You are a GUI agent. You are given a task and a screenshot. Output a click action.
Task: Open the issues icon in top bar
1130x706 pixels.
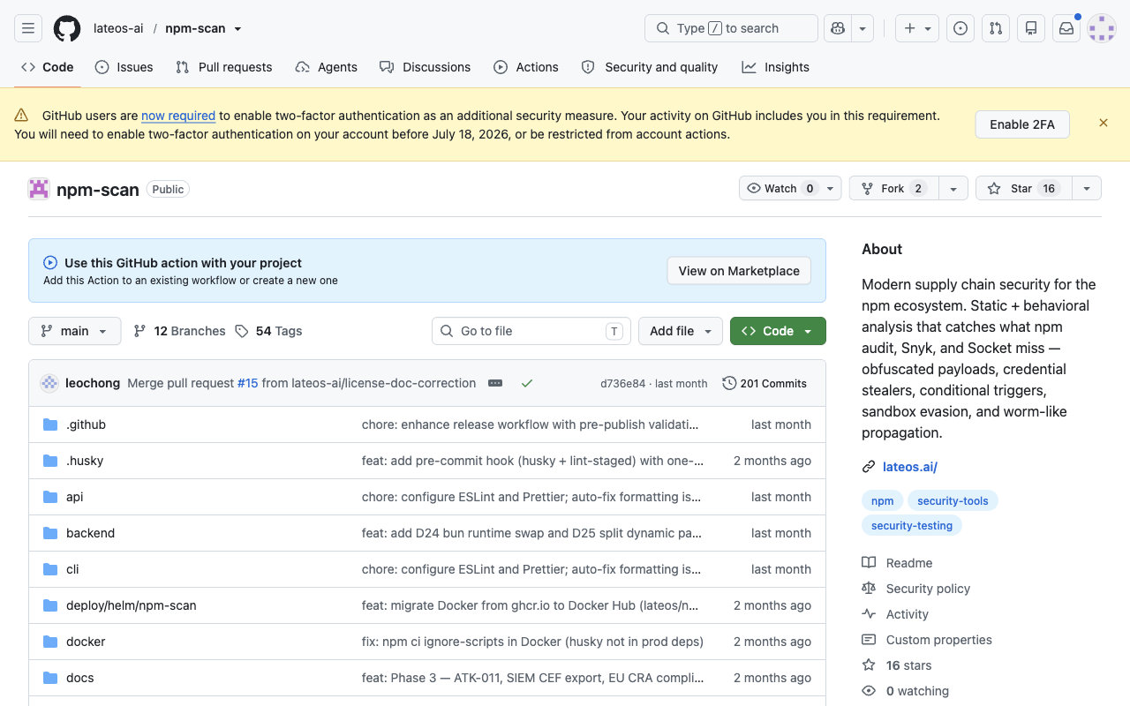[960, 28]
